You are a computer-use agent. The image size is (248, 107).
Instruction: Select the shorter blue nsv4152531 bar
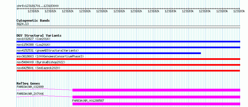(109, 53)
